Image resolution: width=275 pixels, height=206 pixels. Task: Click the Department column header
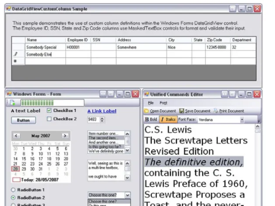point(243,40)
